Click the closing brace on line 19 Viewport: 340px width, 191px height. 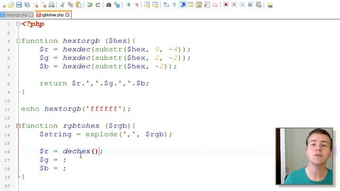click(23, 177)
